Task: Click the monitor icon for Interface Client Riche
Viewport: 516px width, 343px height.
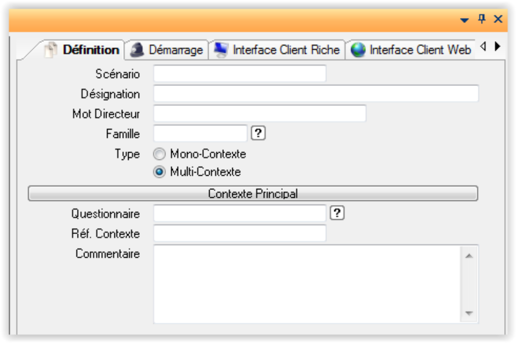Action: (221, 50)
